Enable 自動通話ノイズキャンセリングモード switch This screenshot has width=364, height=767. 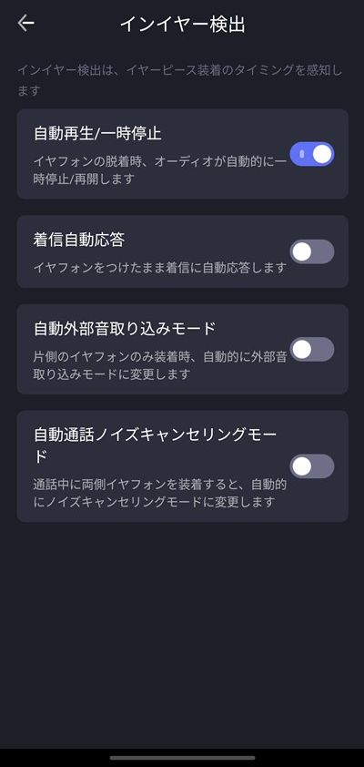312,466
